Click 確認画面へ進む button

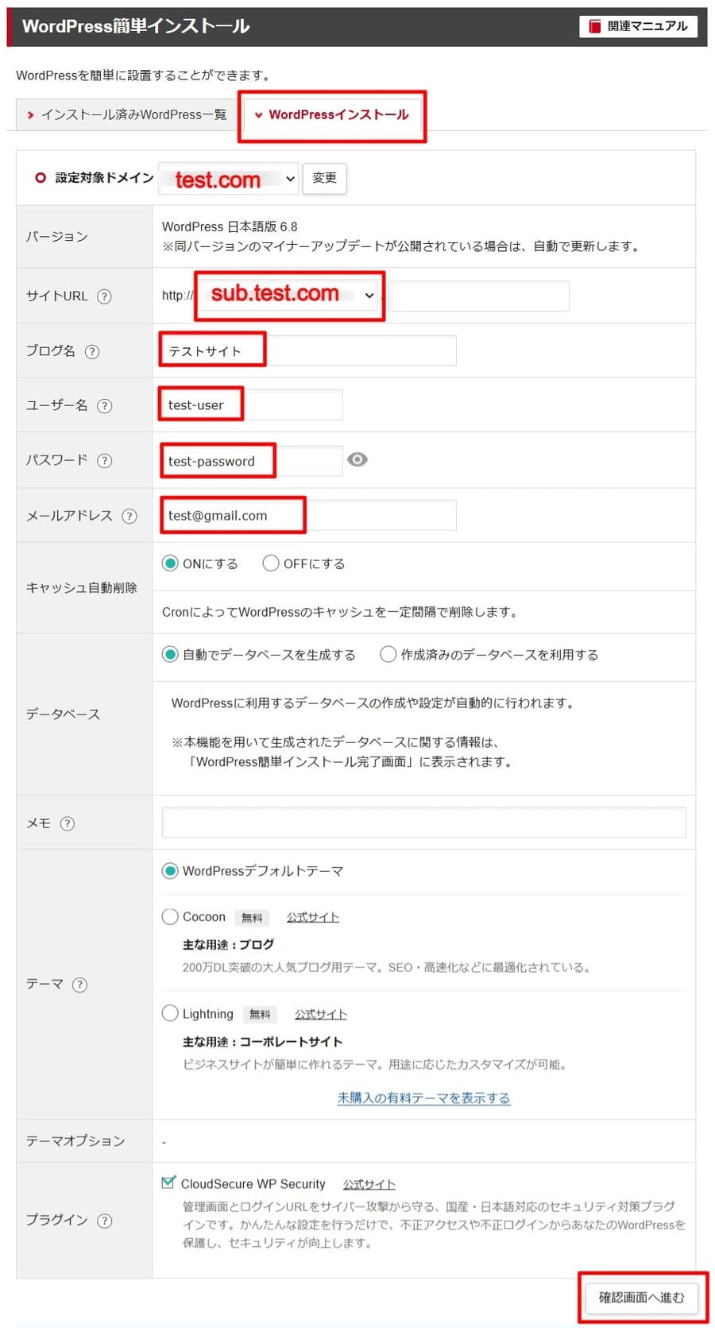[641, 1298]
